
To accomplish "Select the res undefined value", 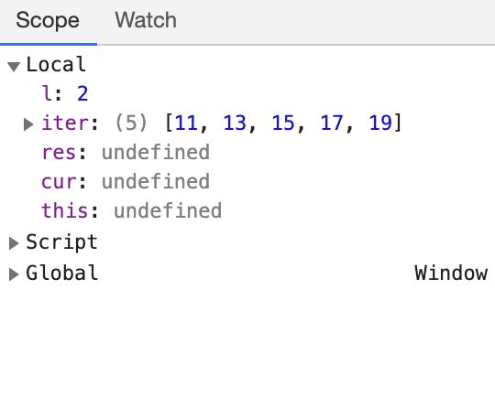I will (x=156, y=152).
